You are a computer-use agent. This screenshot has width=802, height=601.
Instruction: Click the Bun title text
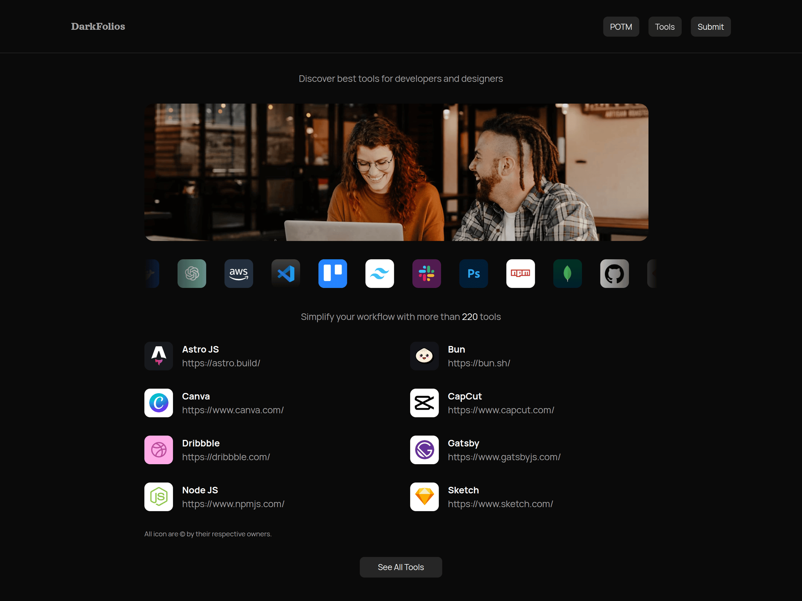[x=456, y=349]
